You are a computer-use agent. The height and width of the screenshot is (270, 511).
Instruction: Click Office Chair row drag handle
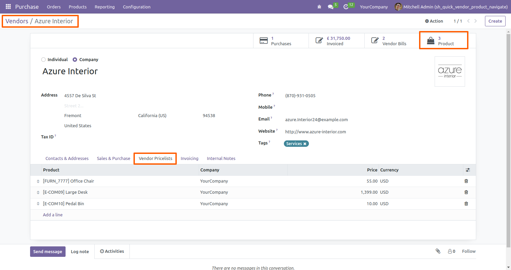pos(38,181)
